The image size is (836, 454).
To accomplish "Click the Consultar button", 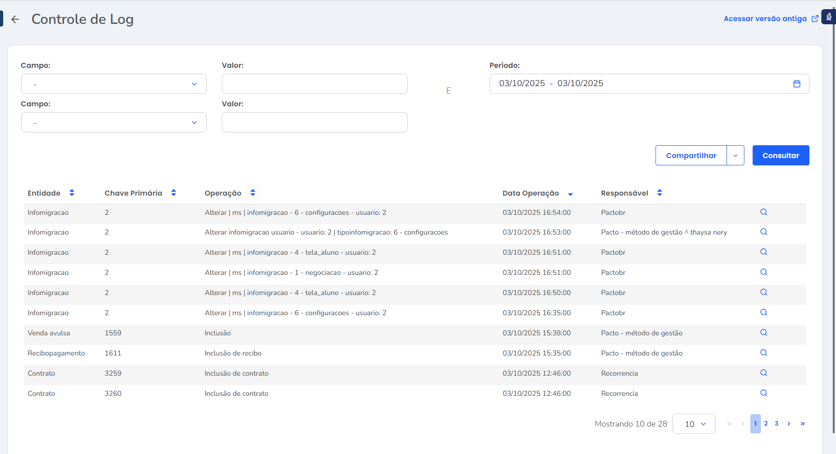I will tap(781, 156).
